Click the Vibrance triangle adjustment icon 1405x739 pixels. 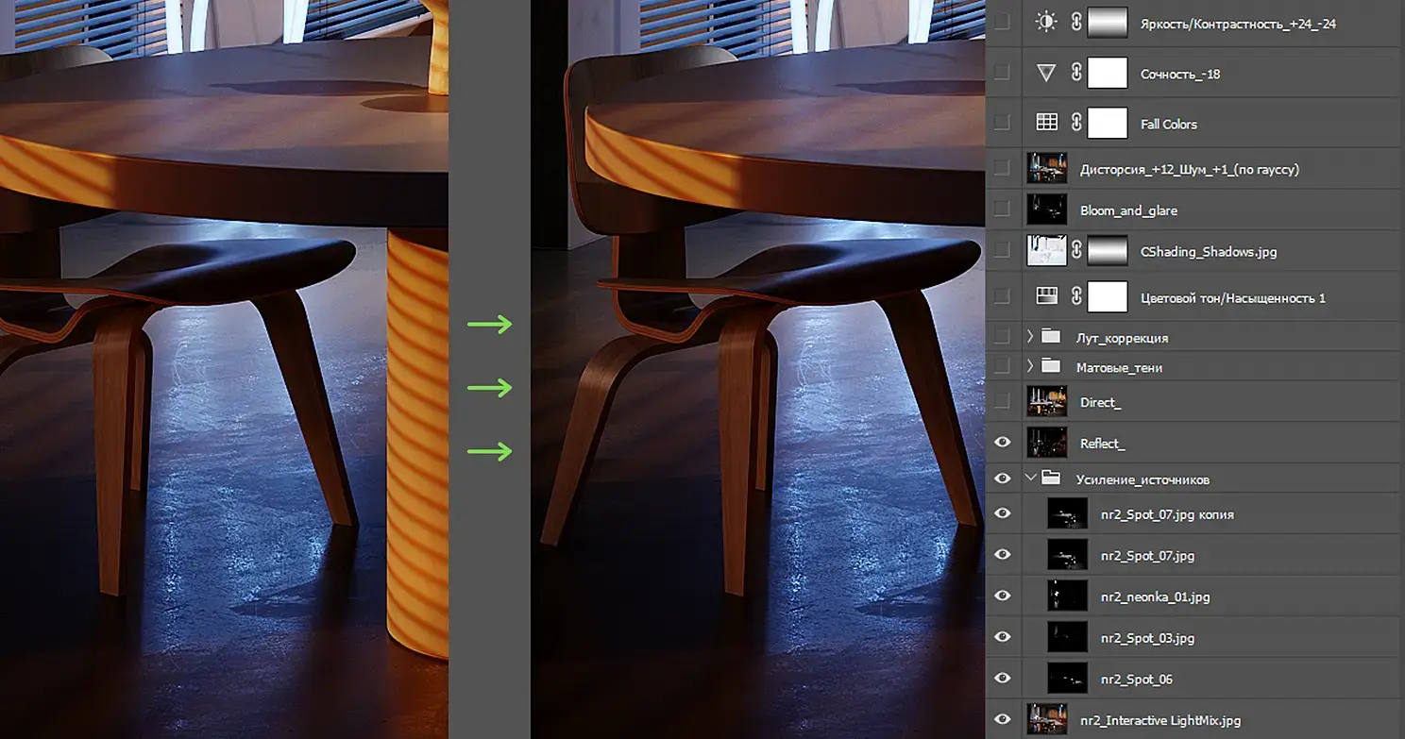click(1045, 73)
